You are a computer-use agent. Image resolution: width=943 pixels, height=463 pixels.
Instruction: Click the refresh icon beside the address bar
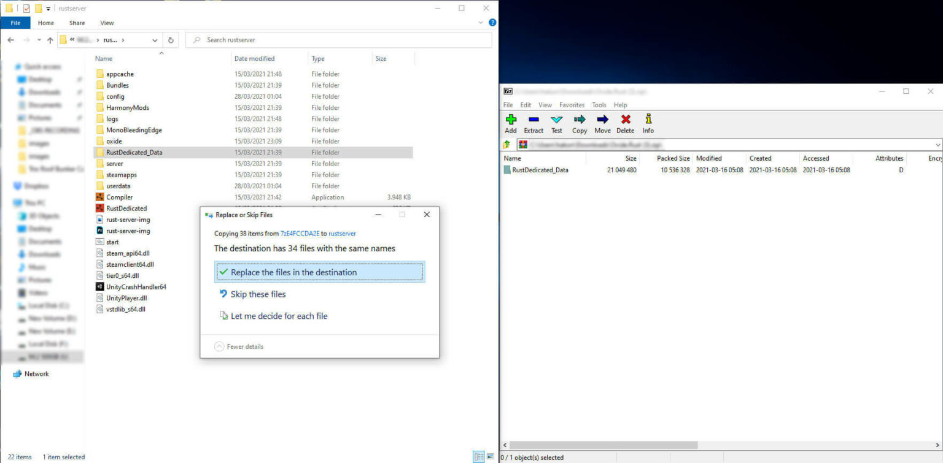click(x=171, y=40)
